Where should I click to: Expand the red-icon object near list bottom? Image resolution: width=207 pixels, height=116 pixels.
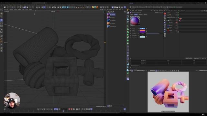167,30
